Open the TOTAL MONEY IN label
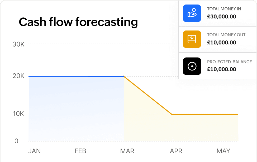 point(224,9)
